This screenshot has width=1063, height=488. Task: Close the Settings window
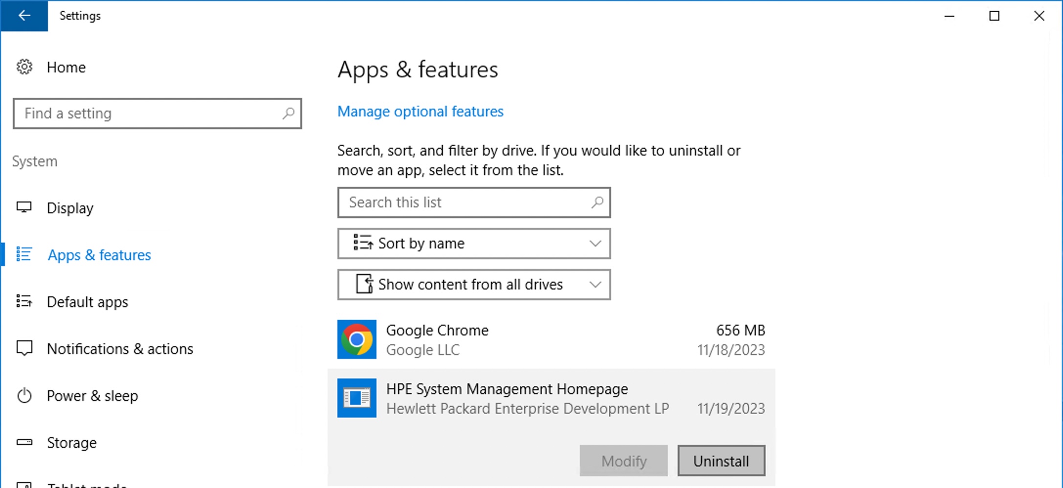(x=1039, y=16)
